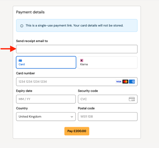Image resolution: width=159 pixels, height=148 pixels.
Task: Select the Card payment method tab
Action: pyautogui.click(x=46, y=62)
